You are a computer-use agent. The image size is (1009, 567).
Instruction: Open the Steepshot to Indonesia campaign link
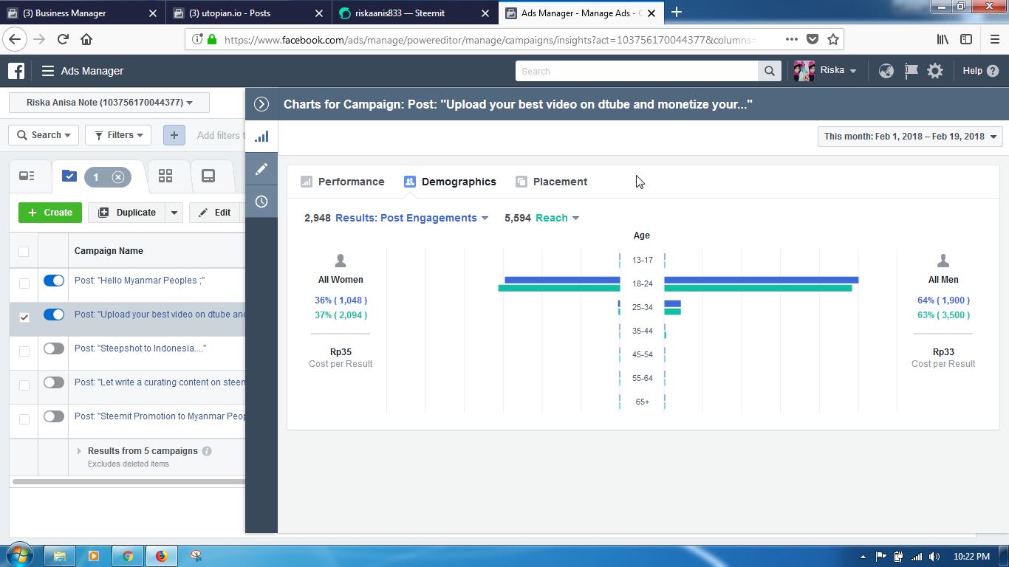[140, 348]
